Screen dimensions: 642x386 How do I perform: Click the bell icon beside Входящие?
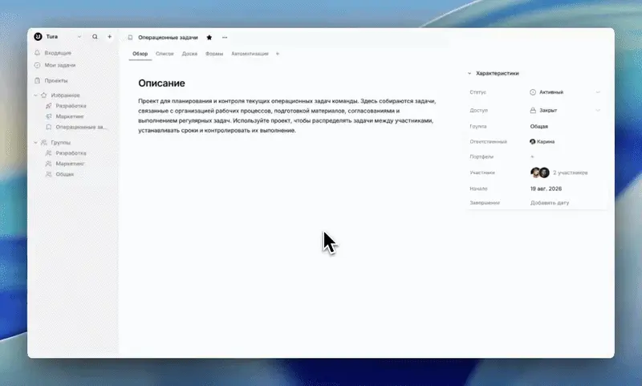click(x=37, y=53)
